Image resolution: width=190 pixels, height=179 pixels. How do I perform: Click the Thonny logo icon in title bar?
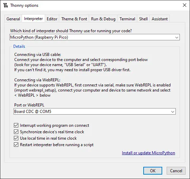click(x=5, y=5)
